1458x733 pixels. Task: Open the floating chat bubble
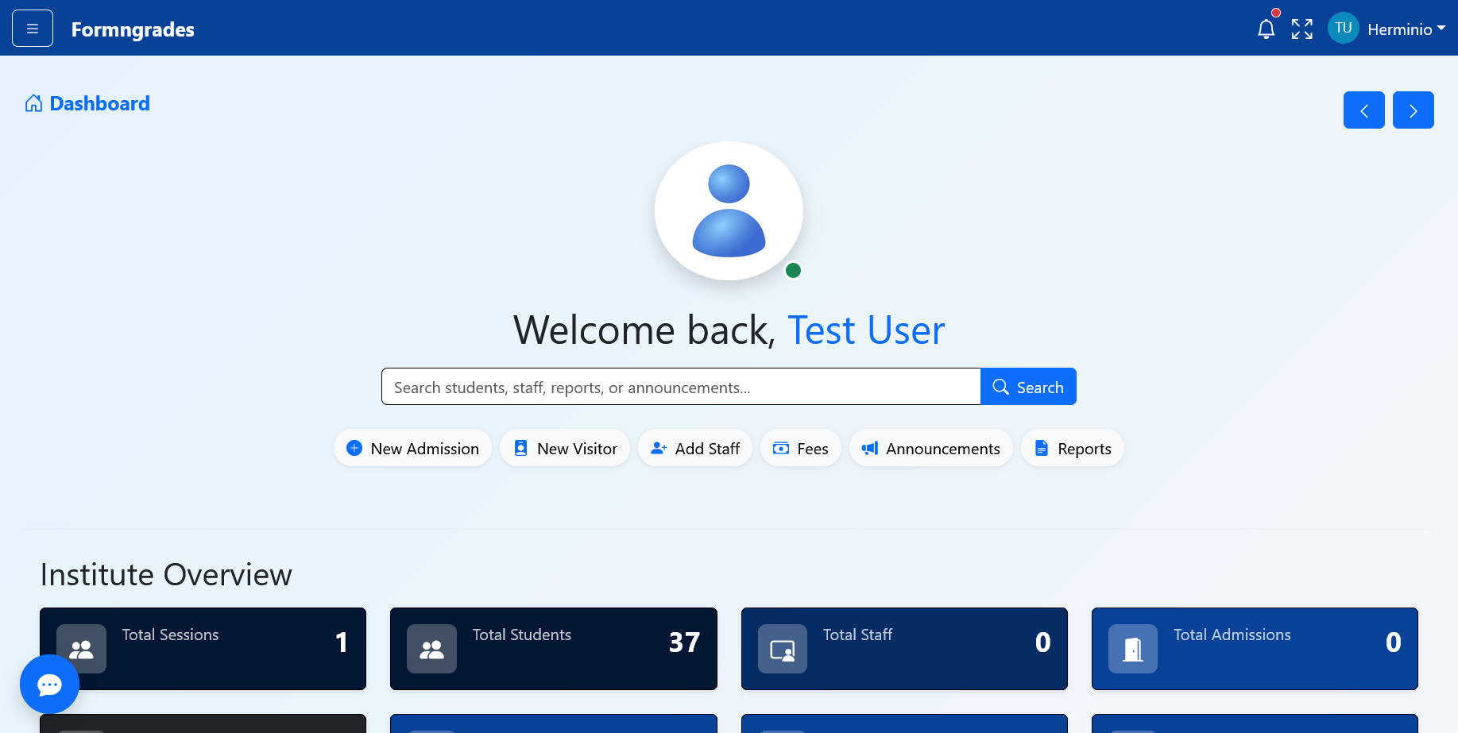coord(49,684)
